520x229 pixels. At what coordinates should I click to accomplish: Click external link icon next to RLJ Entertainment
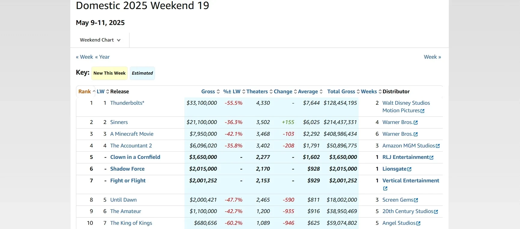[431, 158]
